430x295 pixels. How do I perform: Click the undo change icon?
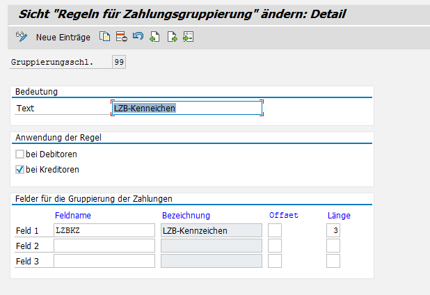pyautogui.click(x=138, y=37)
